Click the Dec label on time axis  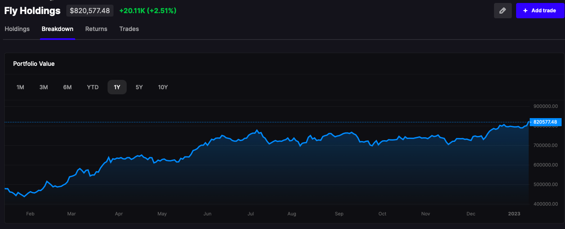[471, 214]
